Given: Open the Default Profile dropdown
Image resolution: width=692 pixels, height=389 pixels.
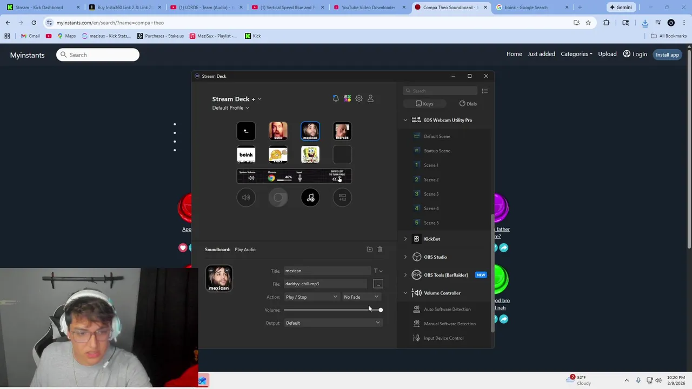Looking at the screenshot, I should 231,108.
